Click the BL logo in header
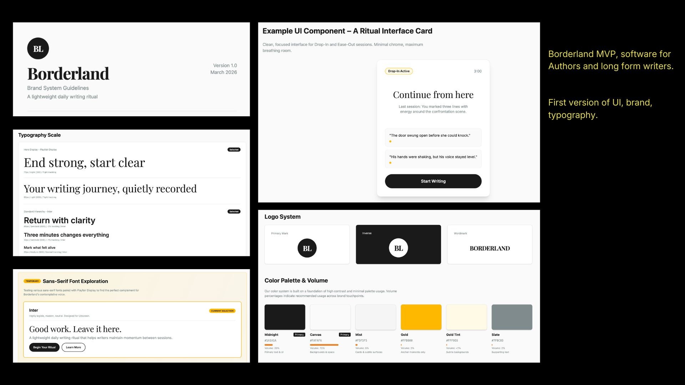The image size is (685, 385). (x=38, y=48)
